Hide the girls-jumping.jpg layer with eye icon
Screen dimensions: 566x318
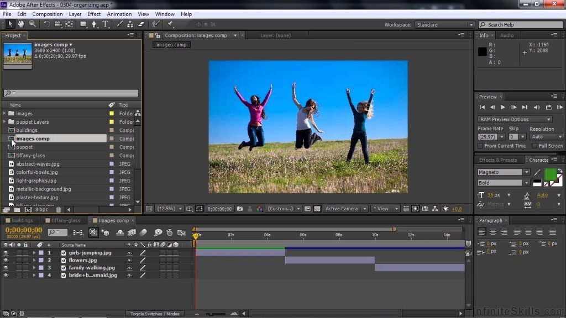pyautogui.click(x=6, y=253)
